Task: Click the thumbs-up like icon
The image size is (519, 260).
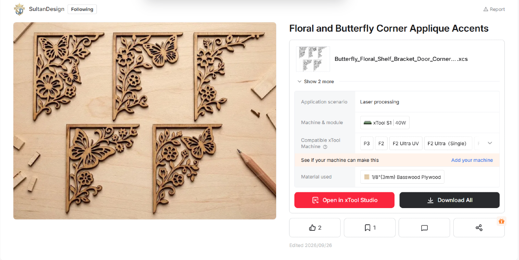Action: 312,228
